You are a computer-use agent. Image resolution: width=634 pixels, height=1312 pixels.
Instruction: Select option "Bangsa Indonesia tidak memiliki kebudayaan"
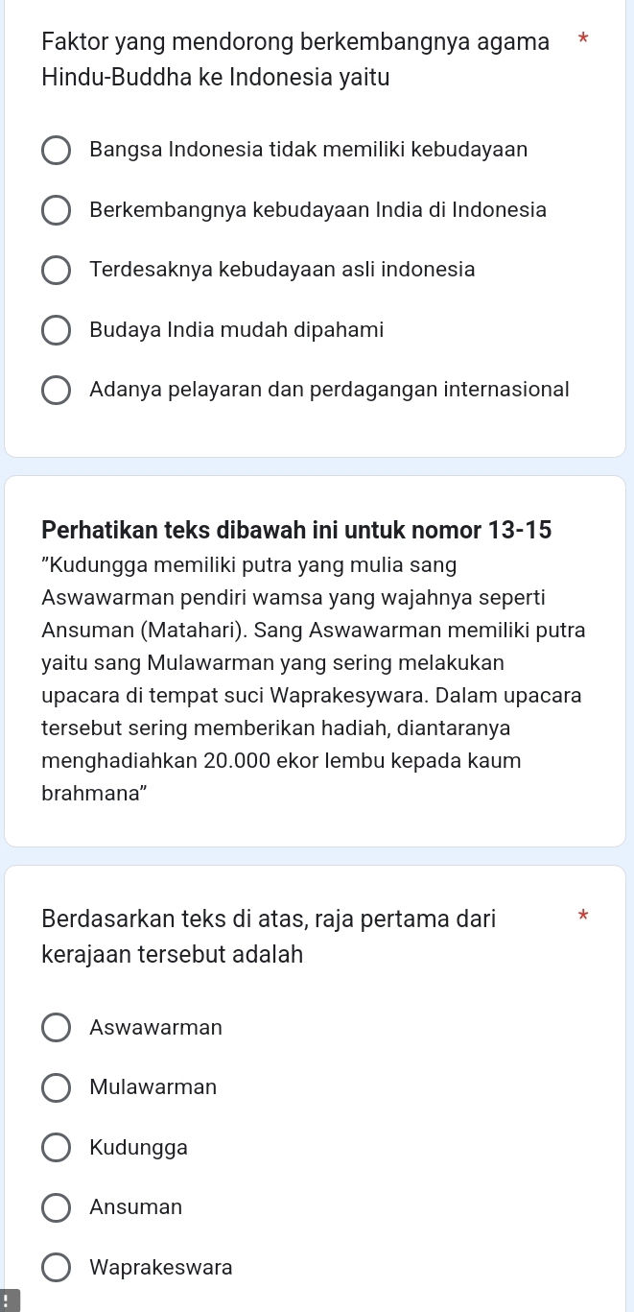pyautogui.click(x=57, y=151)
